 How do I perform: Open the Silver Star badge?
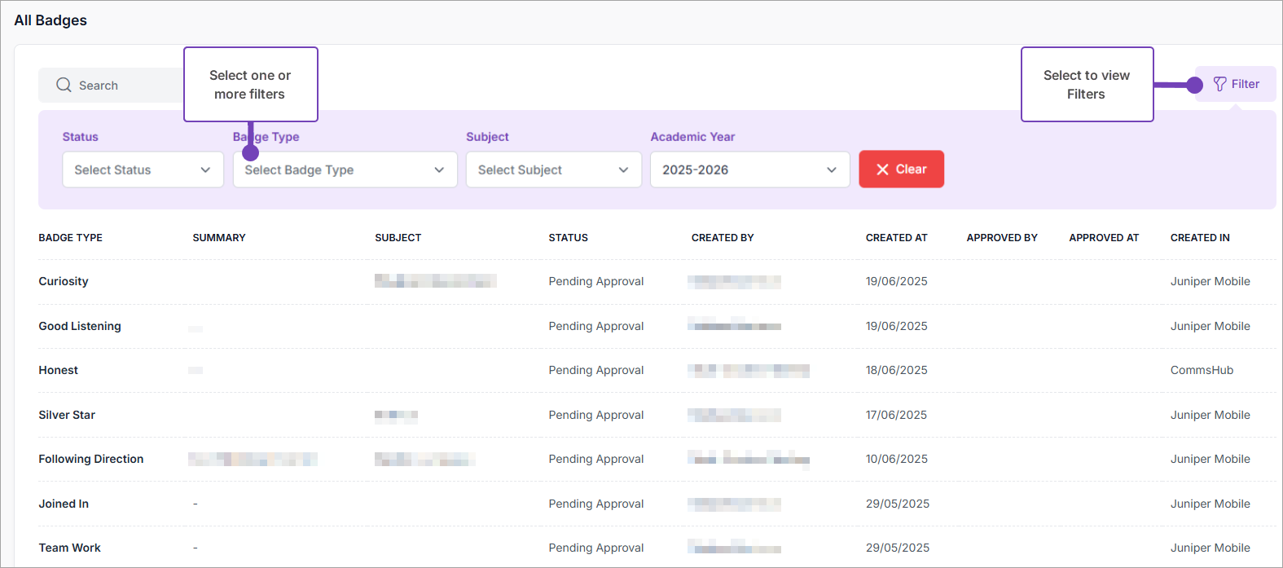(x=67, y=415)
